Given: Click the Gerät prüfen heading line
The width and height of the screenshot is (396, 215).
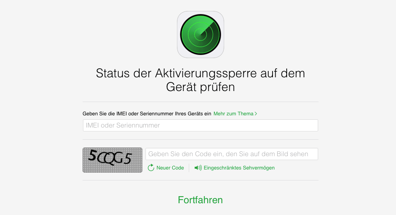Looking at the screenshot, I should click(201, 87).
